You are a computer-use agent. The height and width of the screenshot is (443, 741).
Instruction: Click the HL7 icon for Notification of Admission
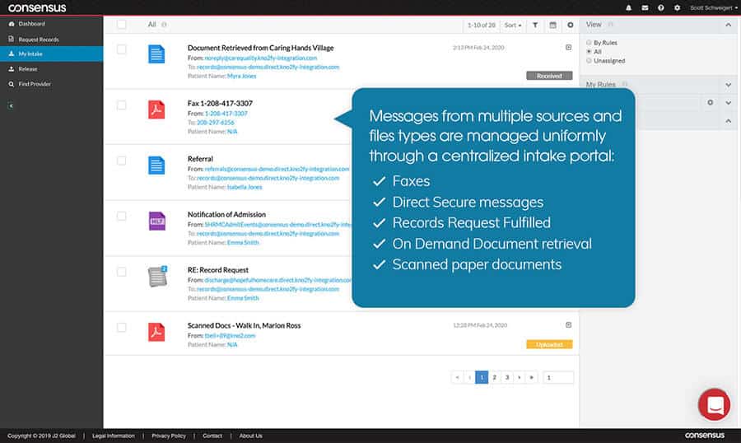point(156,221)
